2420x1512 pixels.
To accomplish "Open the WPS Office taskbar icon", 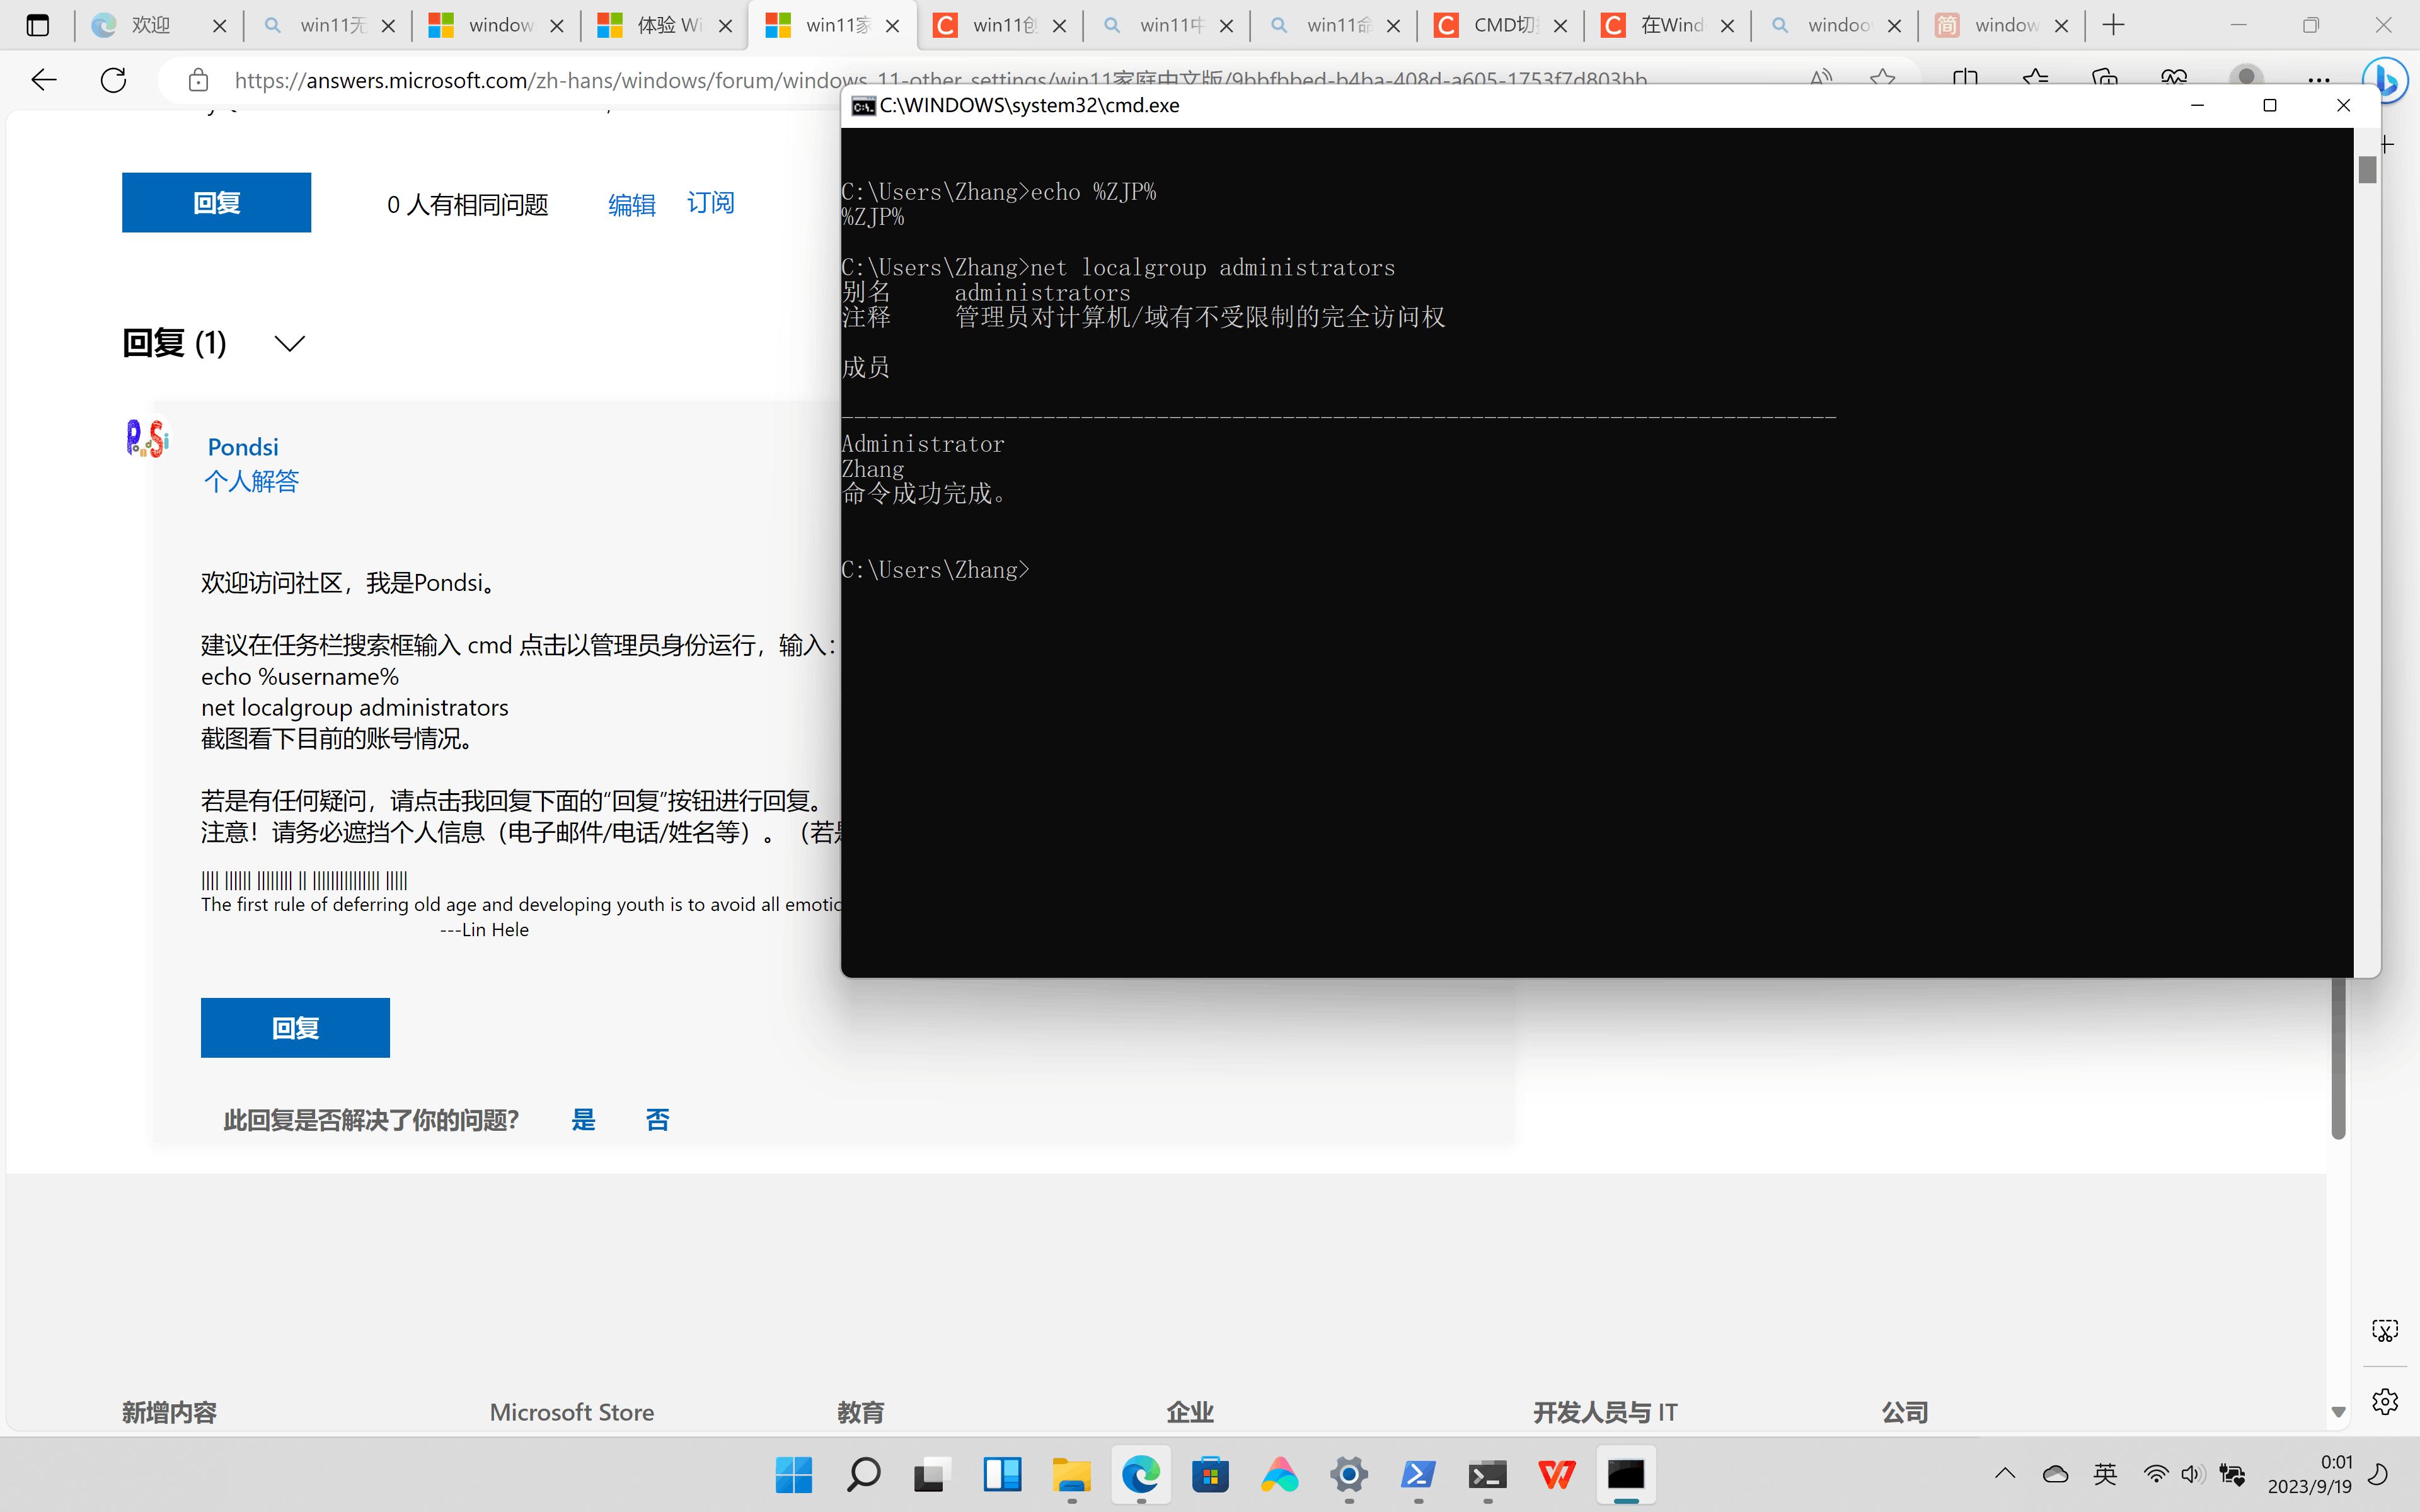I will tap(1557, 1475).
